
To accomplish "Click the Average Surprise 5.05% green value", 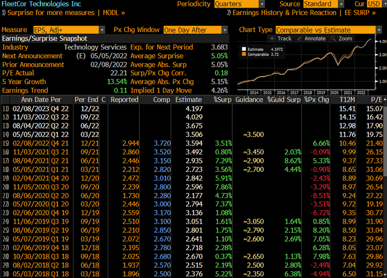I will [x=219, y=56].
